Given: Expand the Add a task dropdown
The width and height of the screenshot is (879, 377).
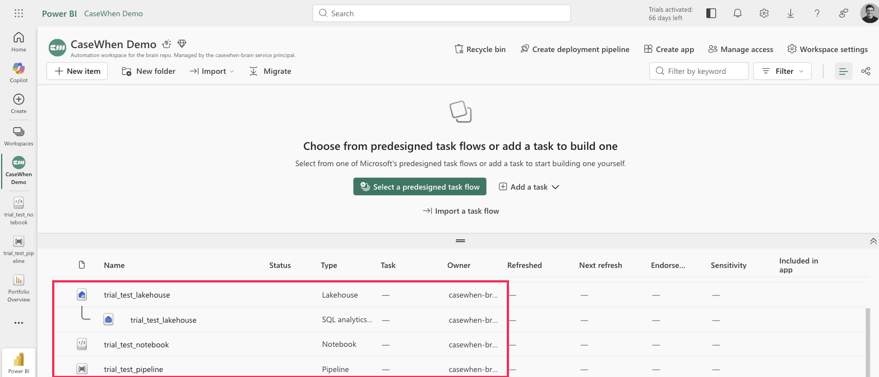Looking at the screenshot, I should pyautogui.click(x=529, y=187).
